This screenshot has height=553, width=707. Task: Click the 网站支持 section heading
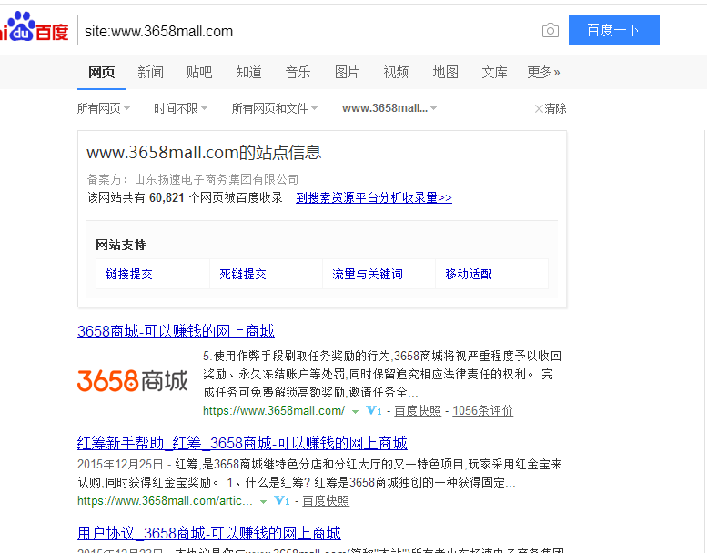[120, 246]
